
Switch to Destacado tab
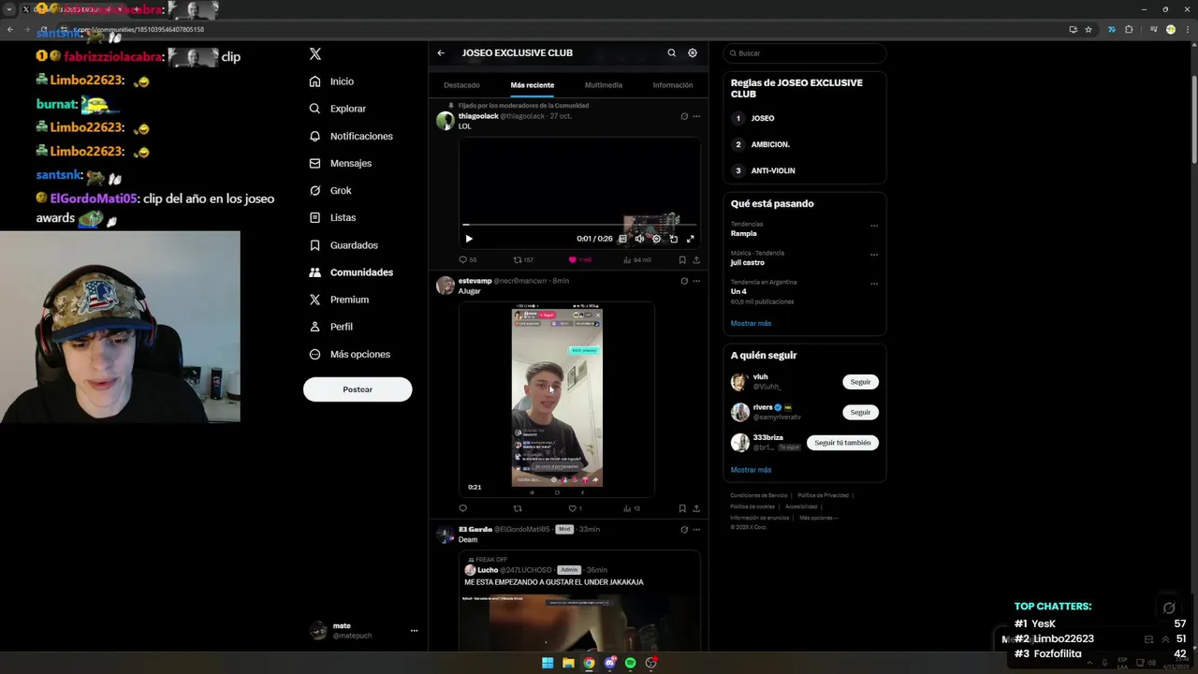[461, 85]
